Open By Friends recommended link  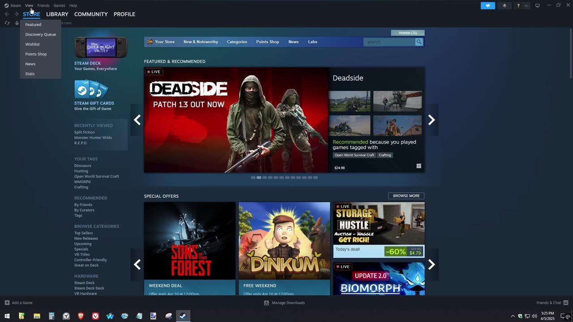click(83, 205)
